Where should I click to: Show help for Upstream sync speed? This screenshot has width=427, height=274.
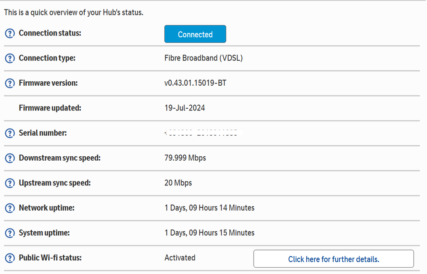click(10, 183)
